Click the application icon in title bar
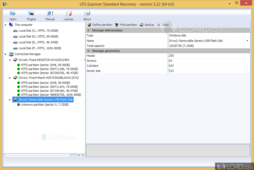This screenshot has width=254, height=170. pyautogui.click(x=5, y=4)
